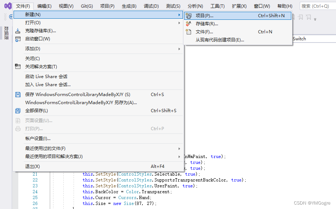Screen dimensions: 336x209
Task: Click the clone repository download icon
Action: tap(18, 31)
